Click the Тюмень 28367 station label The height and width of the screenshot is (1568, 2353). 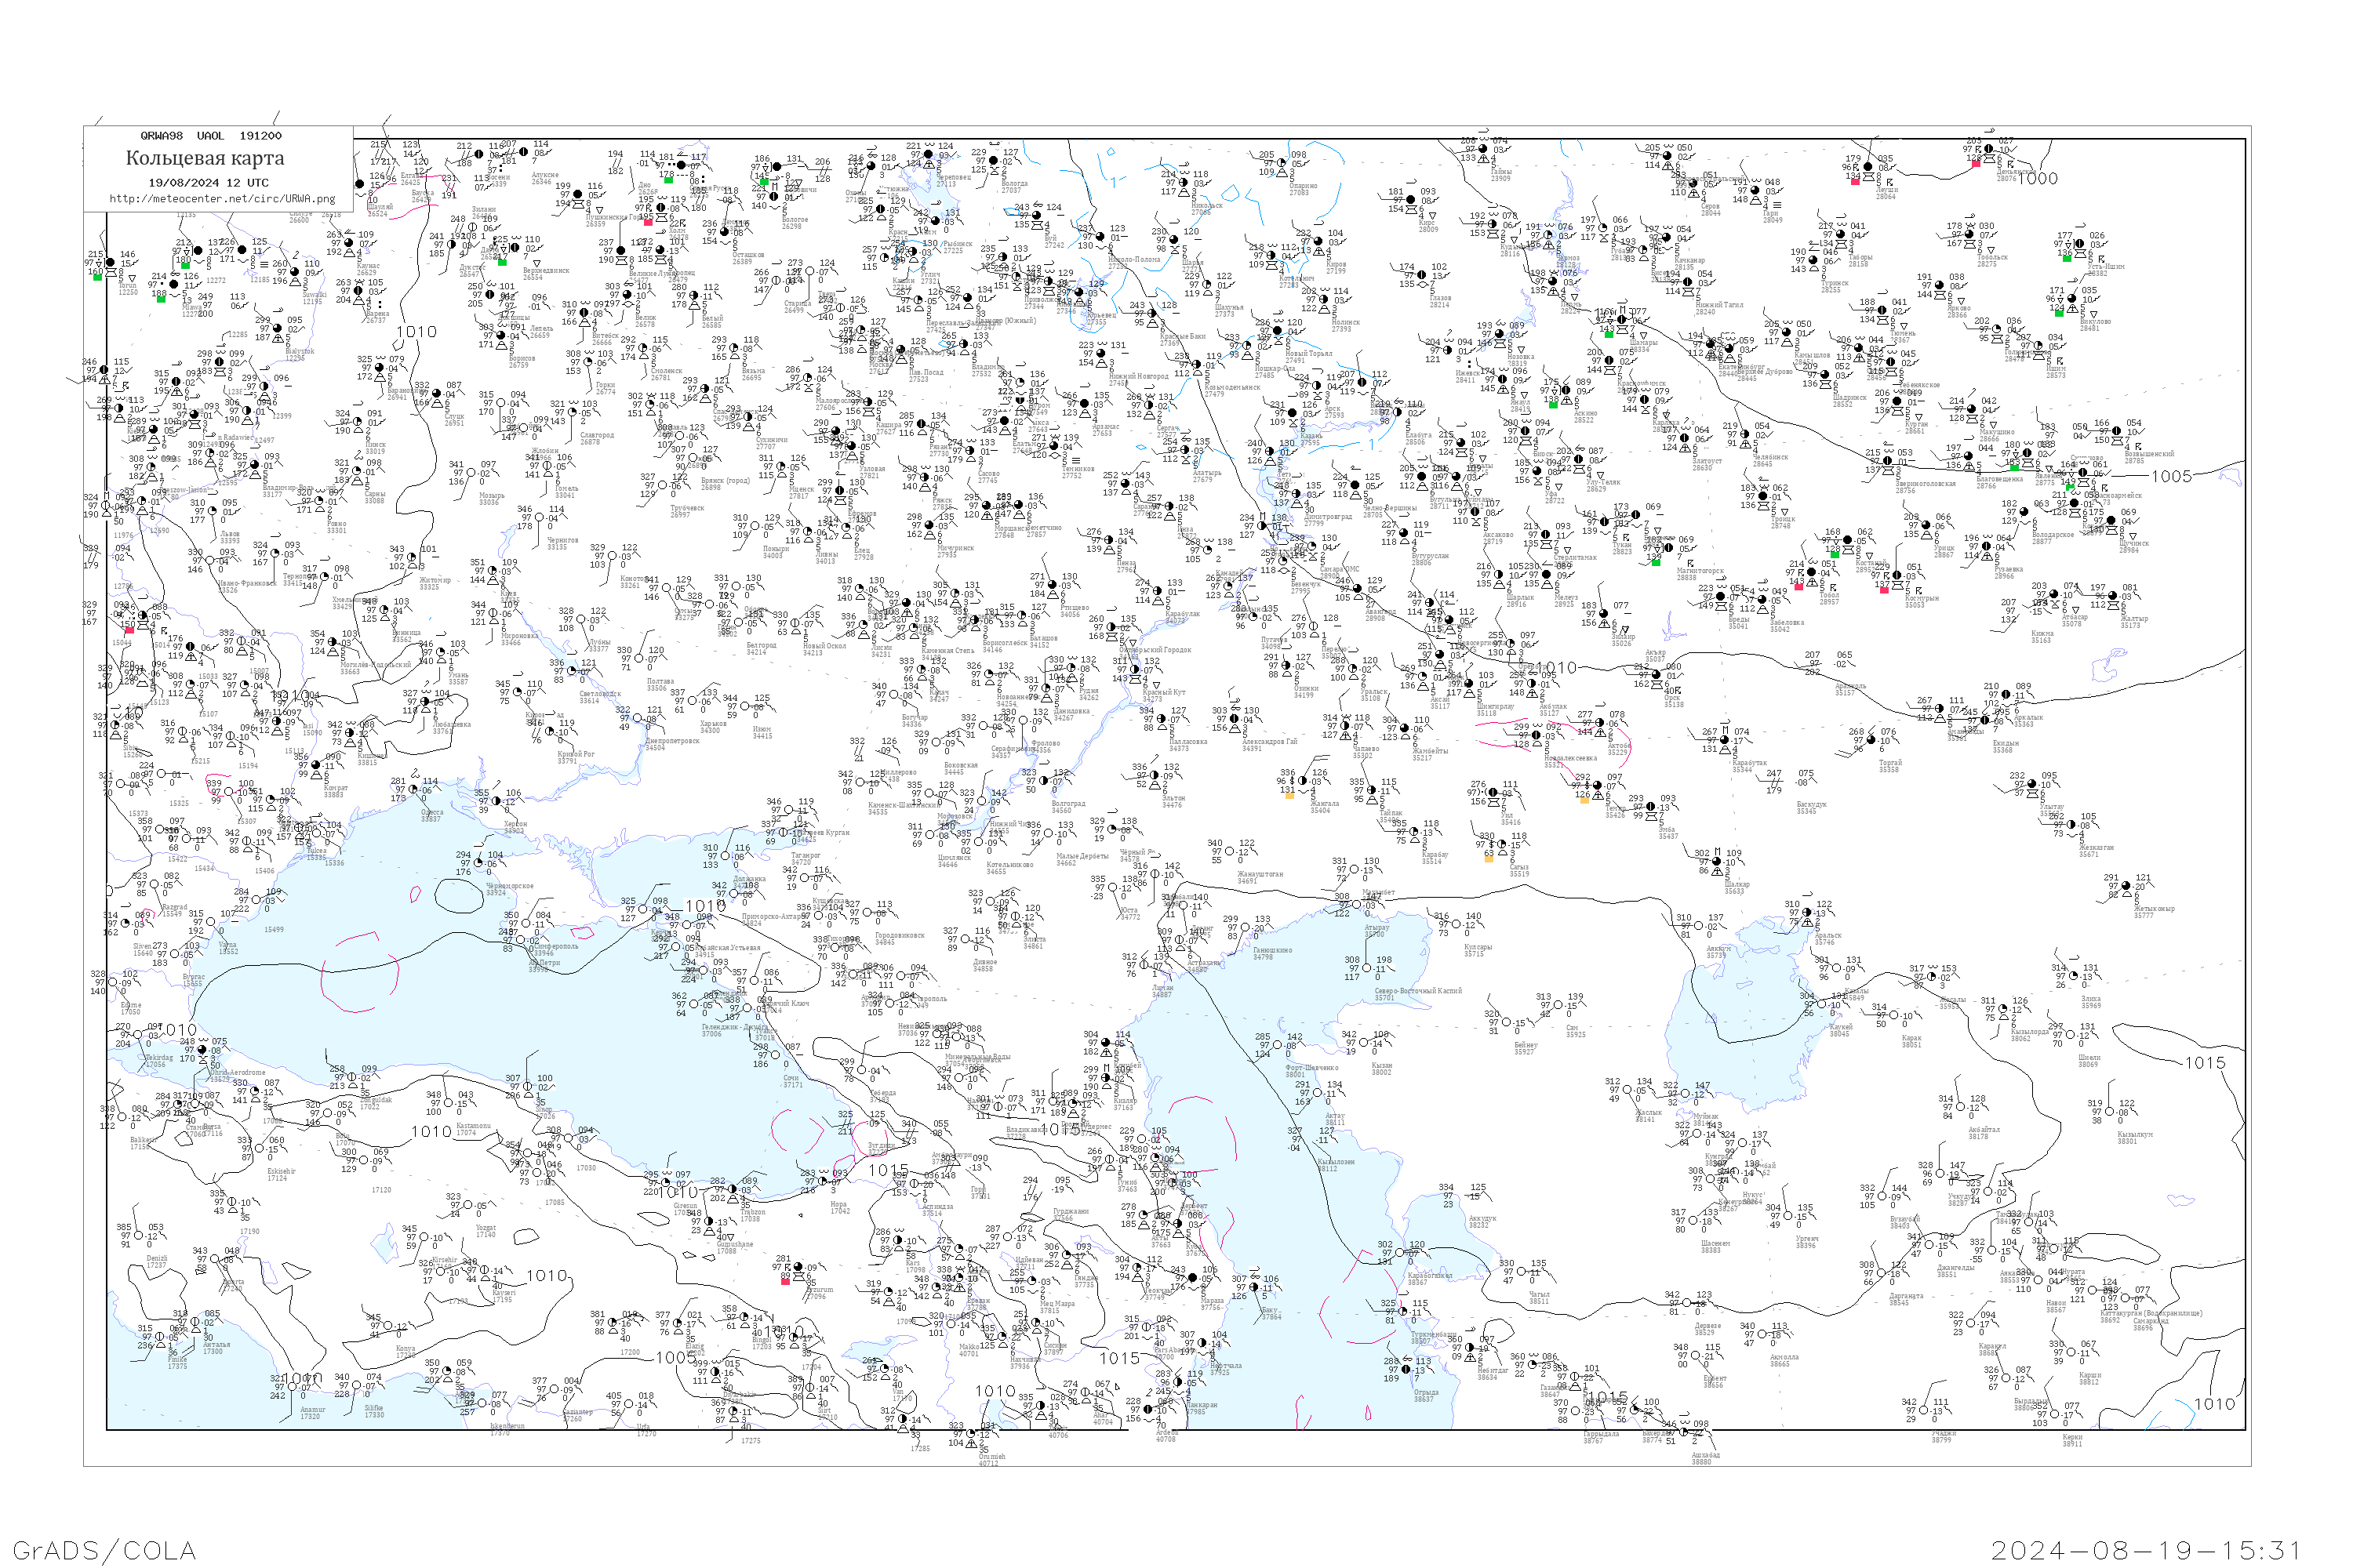1902,336
